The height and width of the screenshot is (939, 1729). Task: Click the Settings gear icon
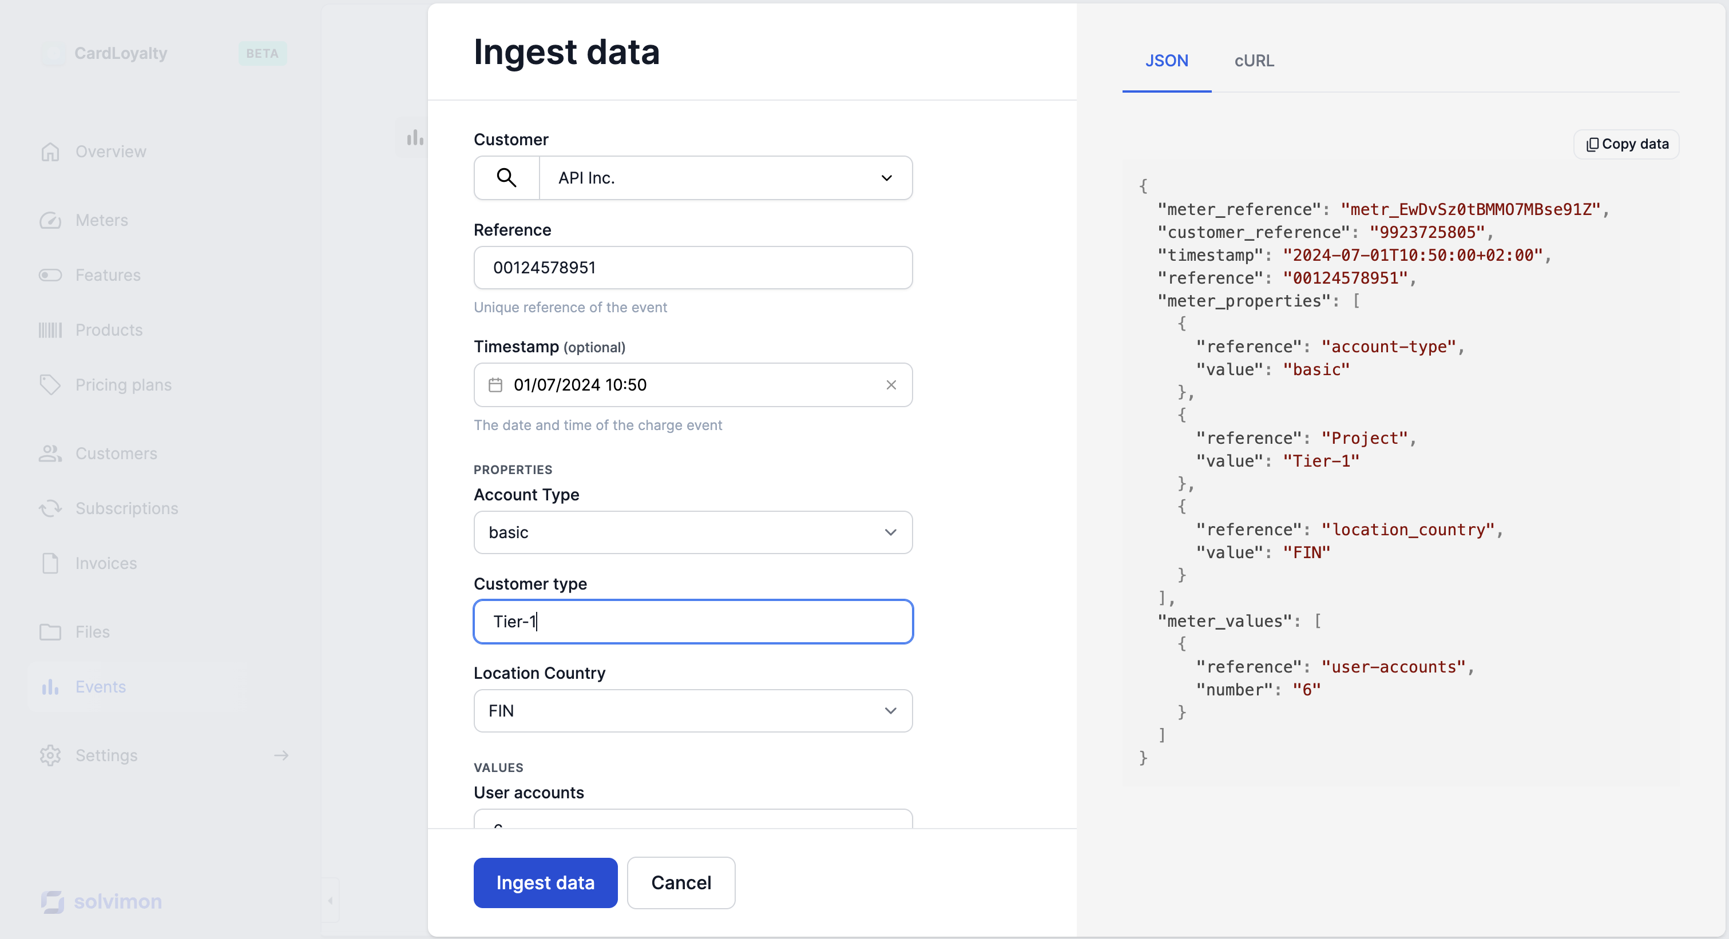tap(50, 755)
